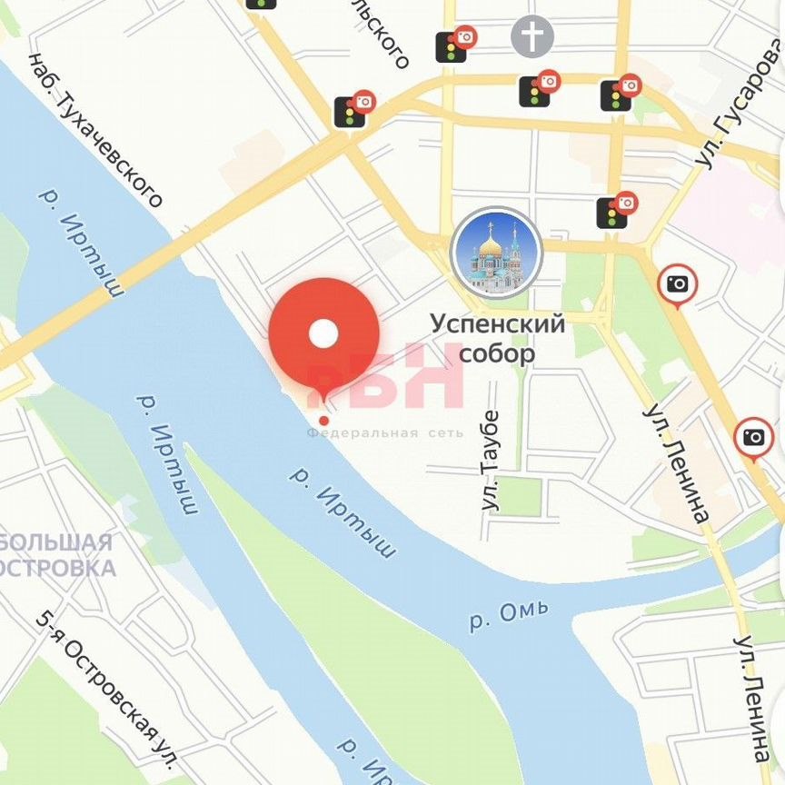This screenshot has height=785, width=785.
Task: Click the р. Омь river label
Action: (x=509, y=615)
